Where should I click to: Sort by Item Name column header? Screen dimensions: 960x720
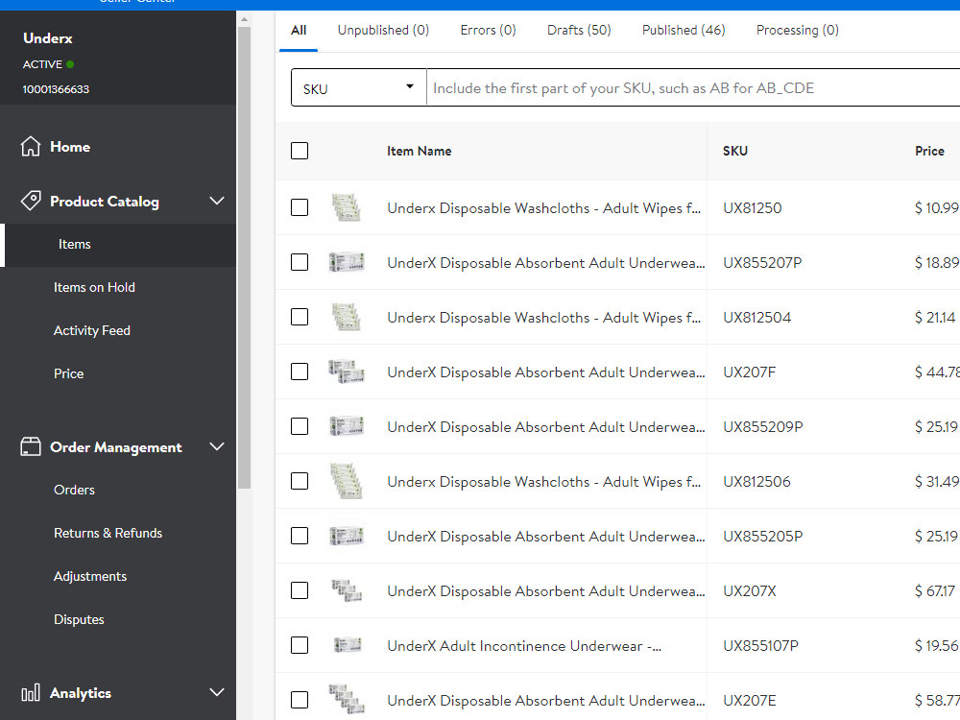click(419, 151)
